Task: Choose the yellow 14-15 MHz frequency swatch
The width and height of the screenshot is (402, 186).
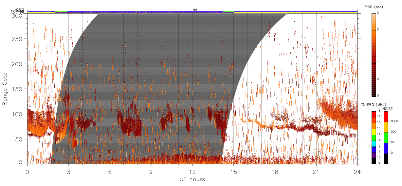Action: point(374,132)
